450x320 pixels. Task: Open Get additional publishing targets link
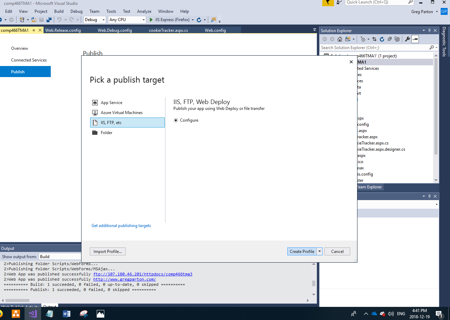121,226
